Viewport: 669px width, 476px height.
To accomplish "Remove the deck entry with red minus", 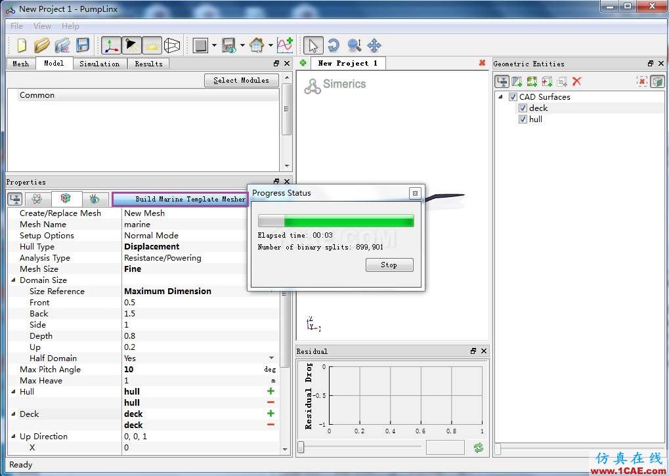I will tap(270, 425).
